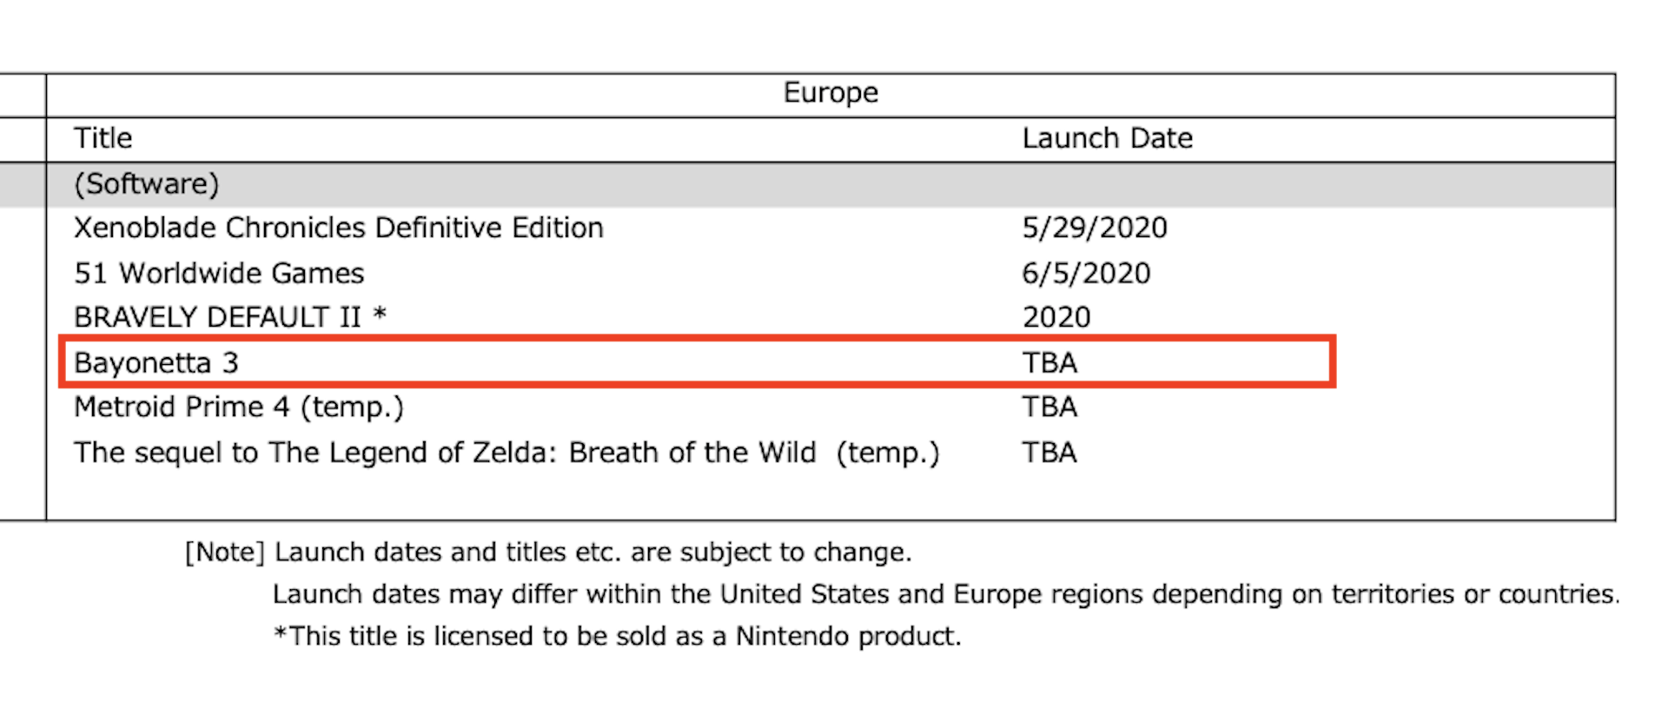Viewport: 1668px width, 702px height.
Task: Click the Europe region header
Action: 831,93
